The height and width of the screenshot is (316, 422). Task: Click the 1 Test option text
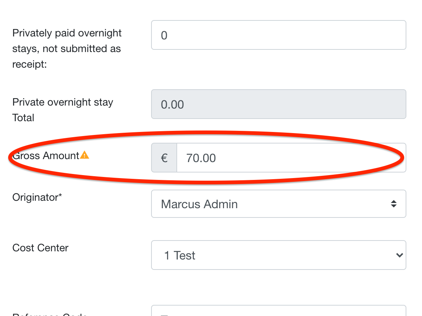pyautogui.click(x=179, y=255)
